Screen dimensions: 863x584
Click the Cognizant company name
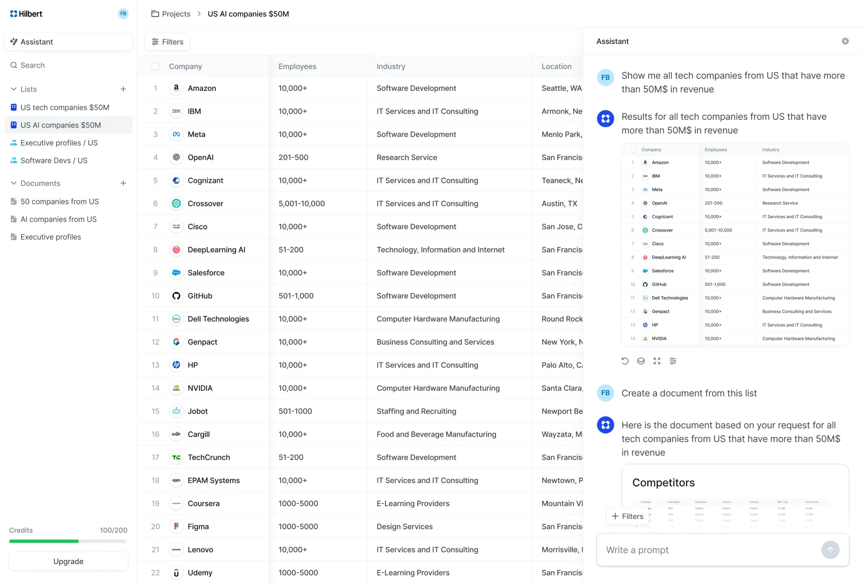tap(205, 181)
